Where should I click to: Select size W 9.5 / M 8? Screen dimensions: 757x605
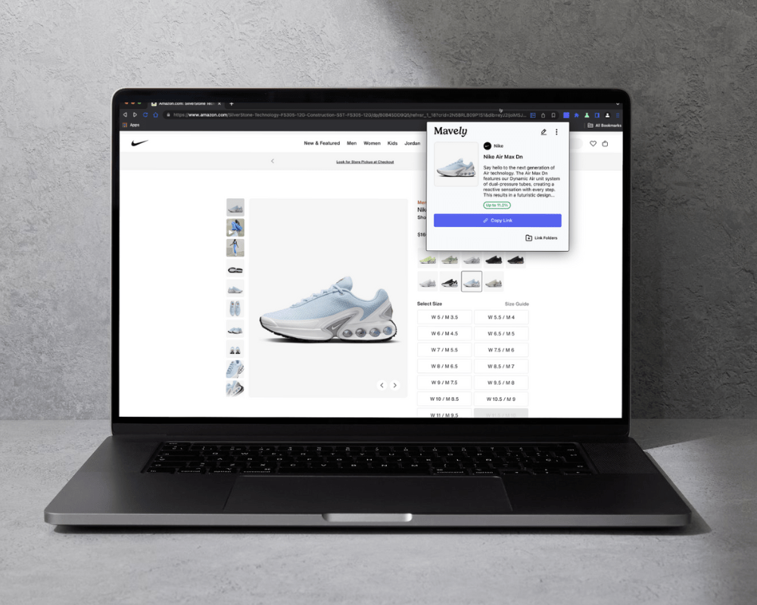click(x=501, y=383)
